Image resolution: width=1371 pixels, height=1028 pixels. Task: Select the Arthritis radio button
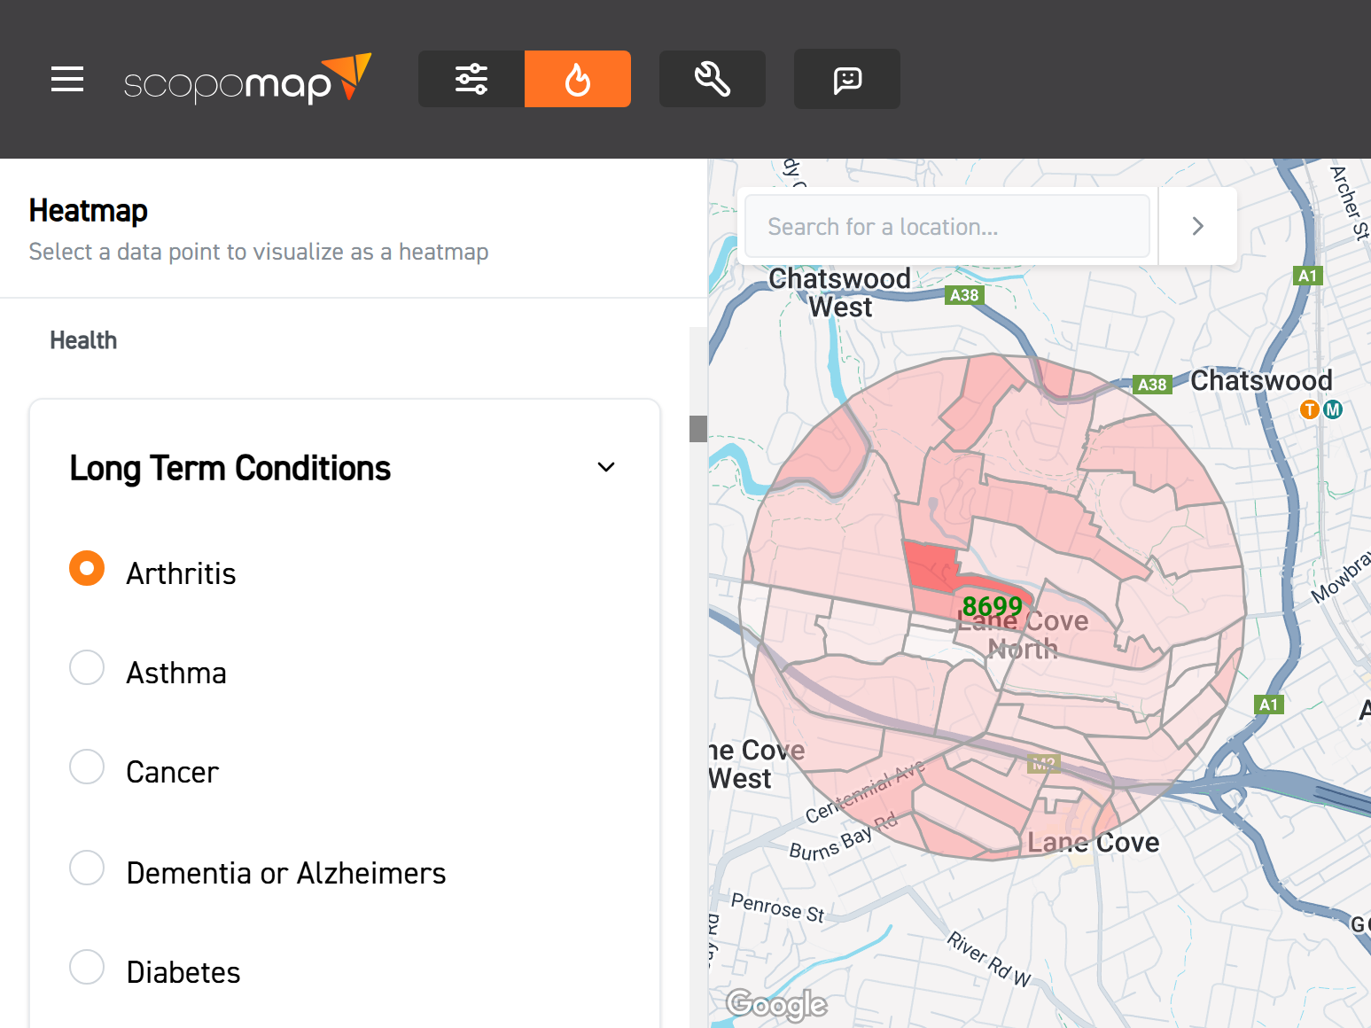pyautogui.click(x=87, y=569)
